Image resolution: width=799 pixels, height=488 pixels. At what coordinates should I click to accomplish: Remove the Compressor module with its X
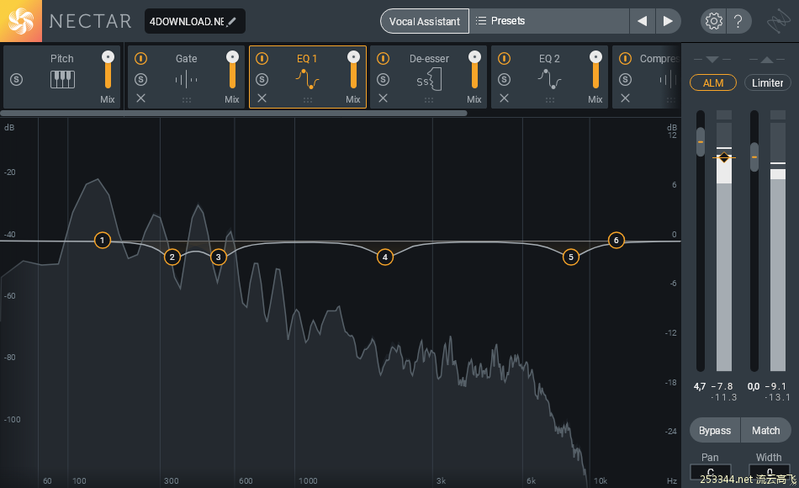click(x=625, y=98)
